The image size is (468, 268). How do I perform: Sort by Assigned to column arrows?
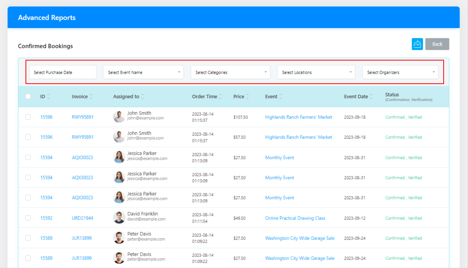point(143,97)
